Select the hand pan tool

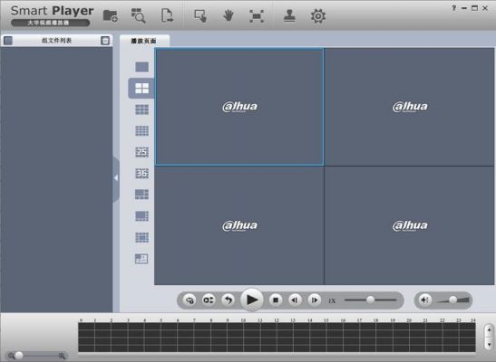click(x=229, y=15)
